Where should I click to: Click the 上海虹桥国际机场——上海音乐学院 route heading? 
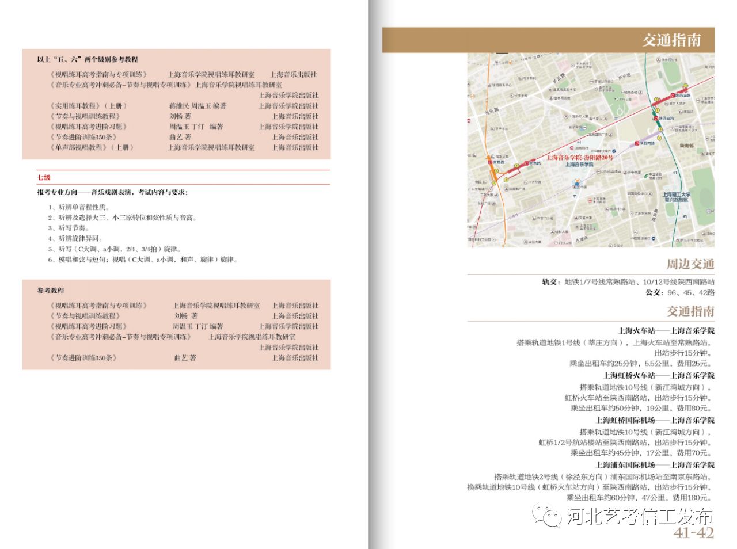(x=655, y=420)
